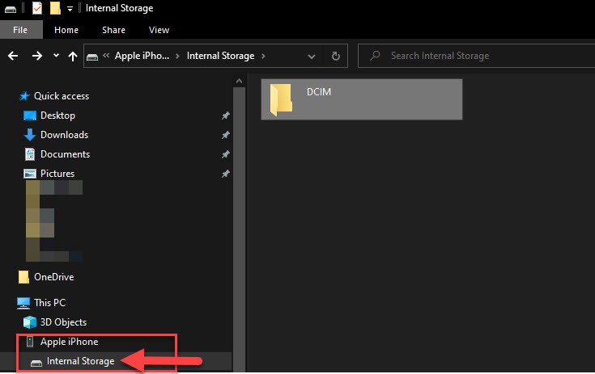
Task: Open OneDrive from the navigation pane
Action: [53, 277]
